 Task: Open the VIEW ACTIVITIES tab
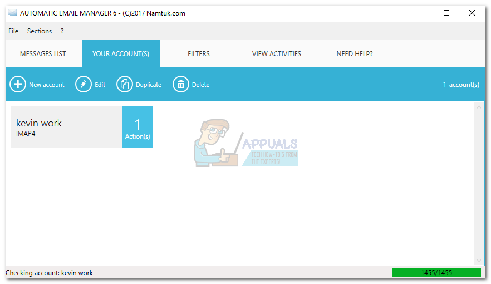[277, 53]
